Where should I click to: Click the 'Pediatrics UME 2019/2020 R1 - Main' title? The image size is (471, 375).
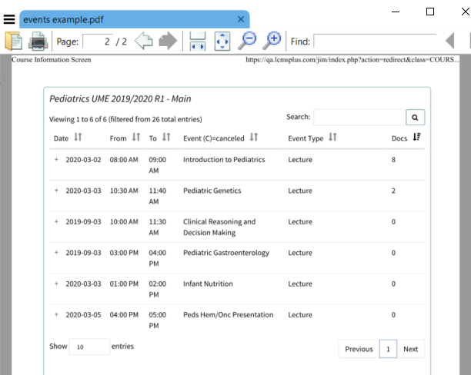(120, 99)
